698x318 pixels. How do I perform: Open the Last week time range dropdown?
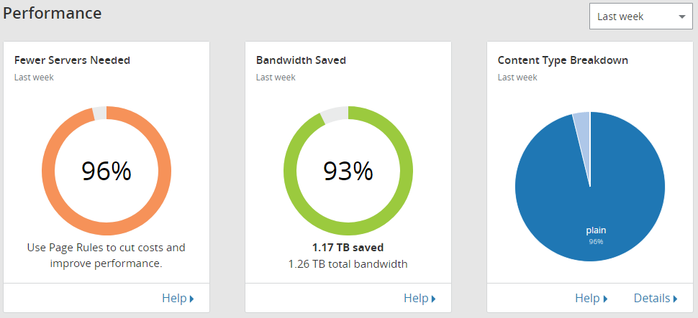[640, 17]
